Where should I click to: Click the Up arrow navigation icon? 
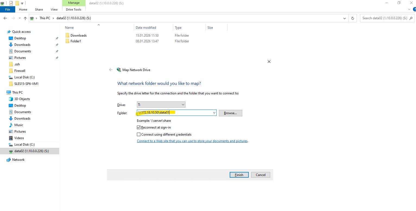[x=25, y=18]
